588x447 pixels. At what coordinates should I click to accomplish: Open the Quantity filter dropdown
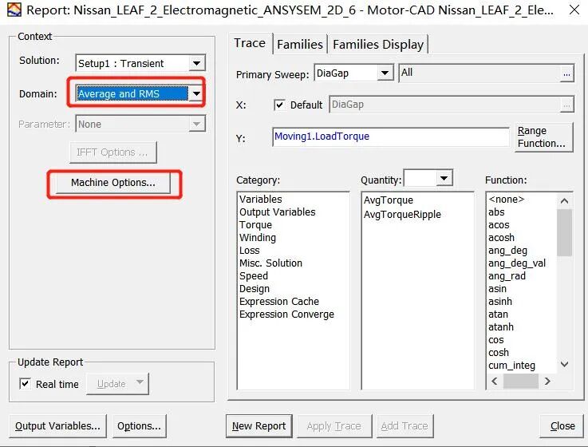click(444, 178)
